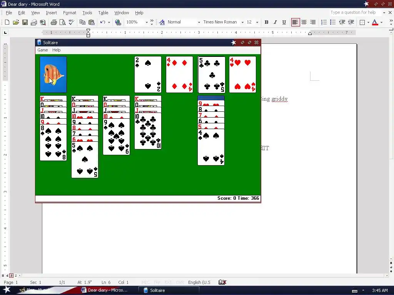
Task: Expand the Undo history dropdown arrow
Action: click(x=109, y=22)
